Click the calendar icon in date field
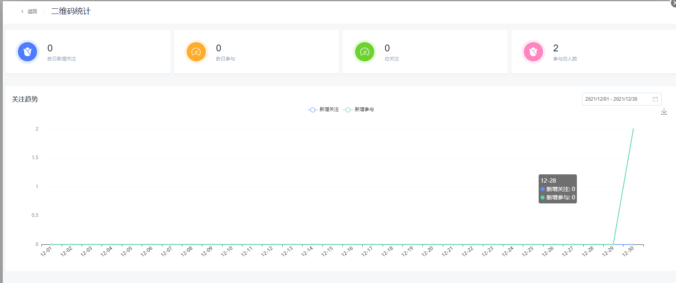Viewport: 676px width, 283px height. click(x=655, y=99)
